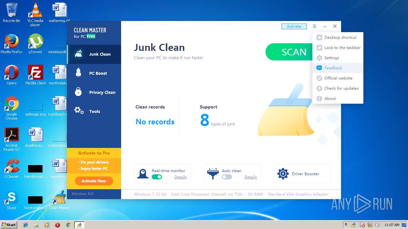Open the hamburger menu icon

pos(315,26)
